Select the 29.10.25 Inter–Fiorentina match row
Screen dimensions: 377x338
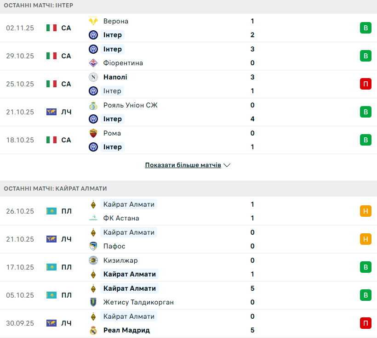click(188, 56)
